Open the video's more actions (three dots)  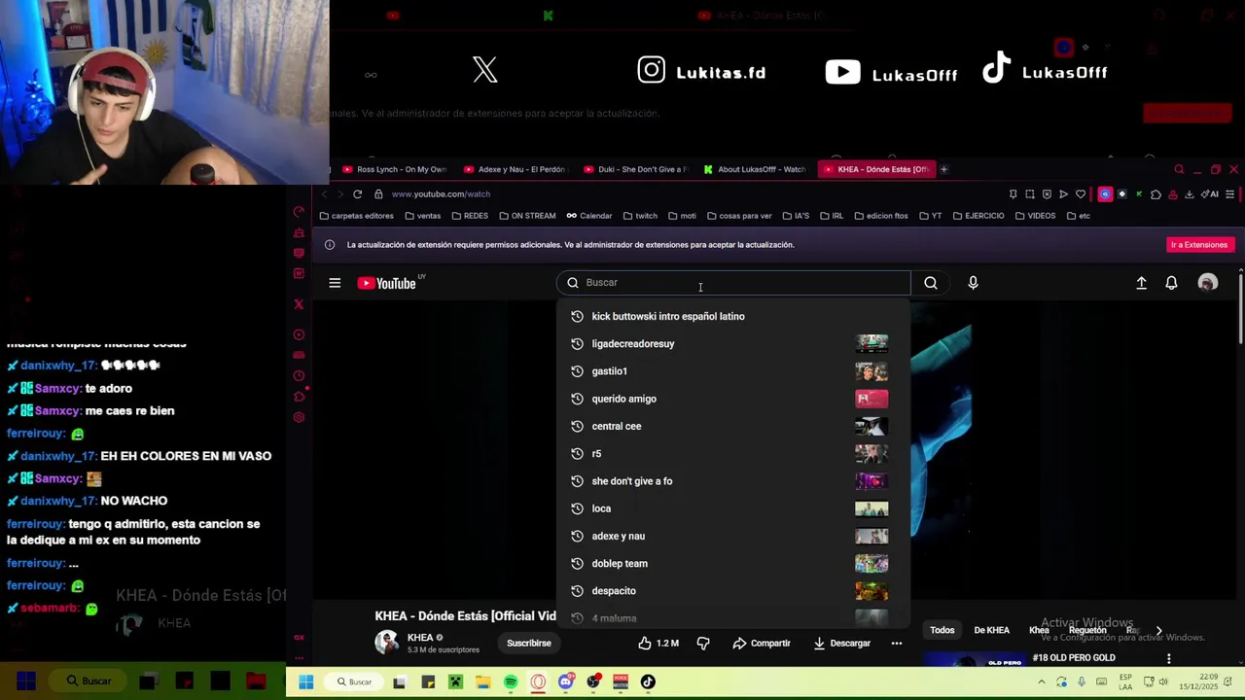tap(897, 643)
